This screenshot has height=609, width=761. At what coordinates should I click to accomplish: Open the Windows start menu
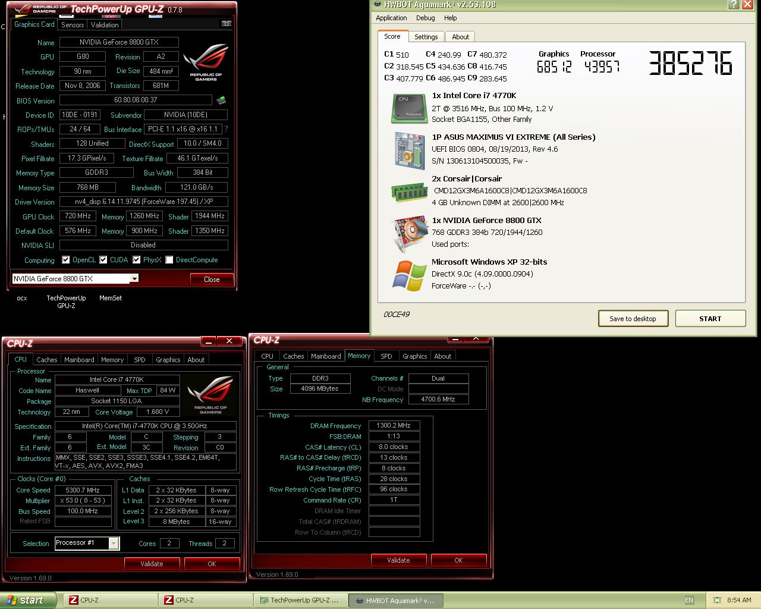click(x=28, y=600)
